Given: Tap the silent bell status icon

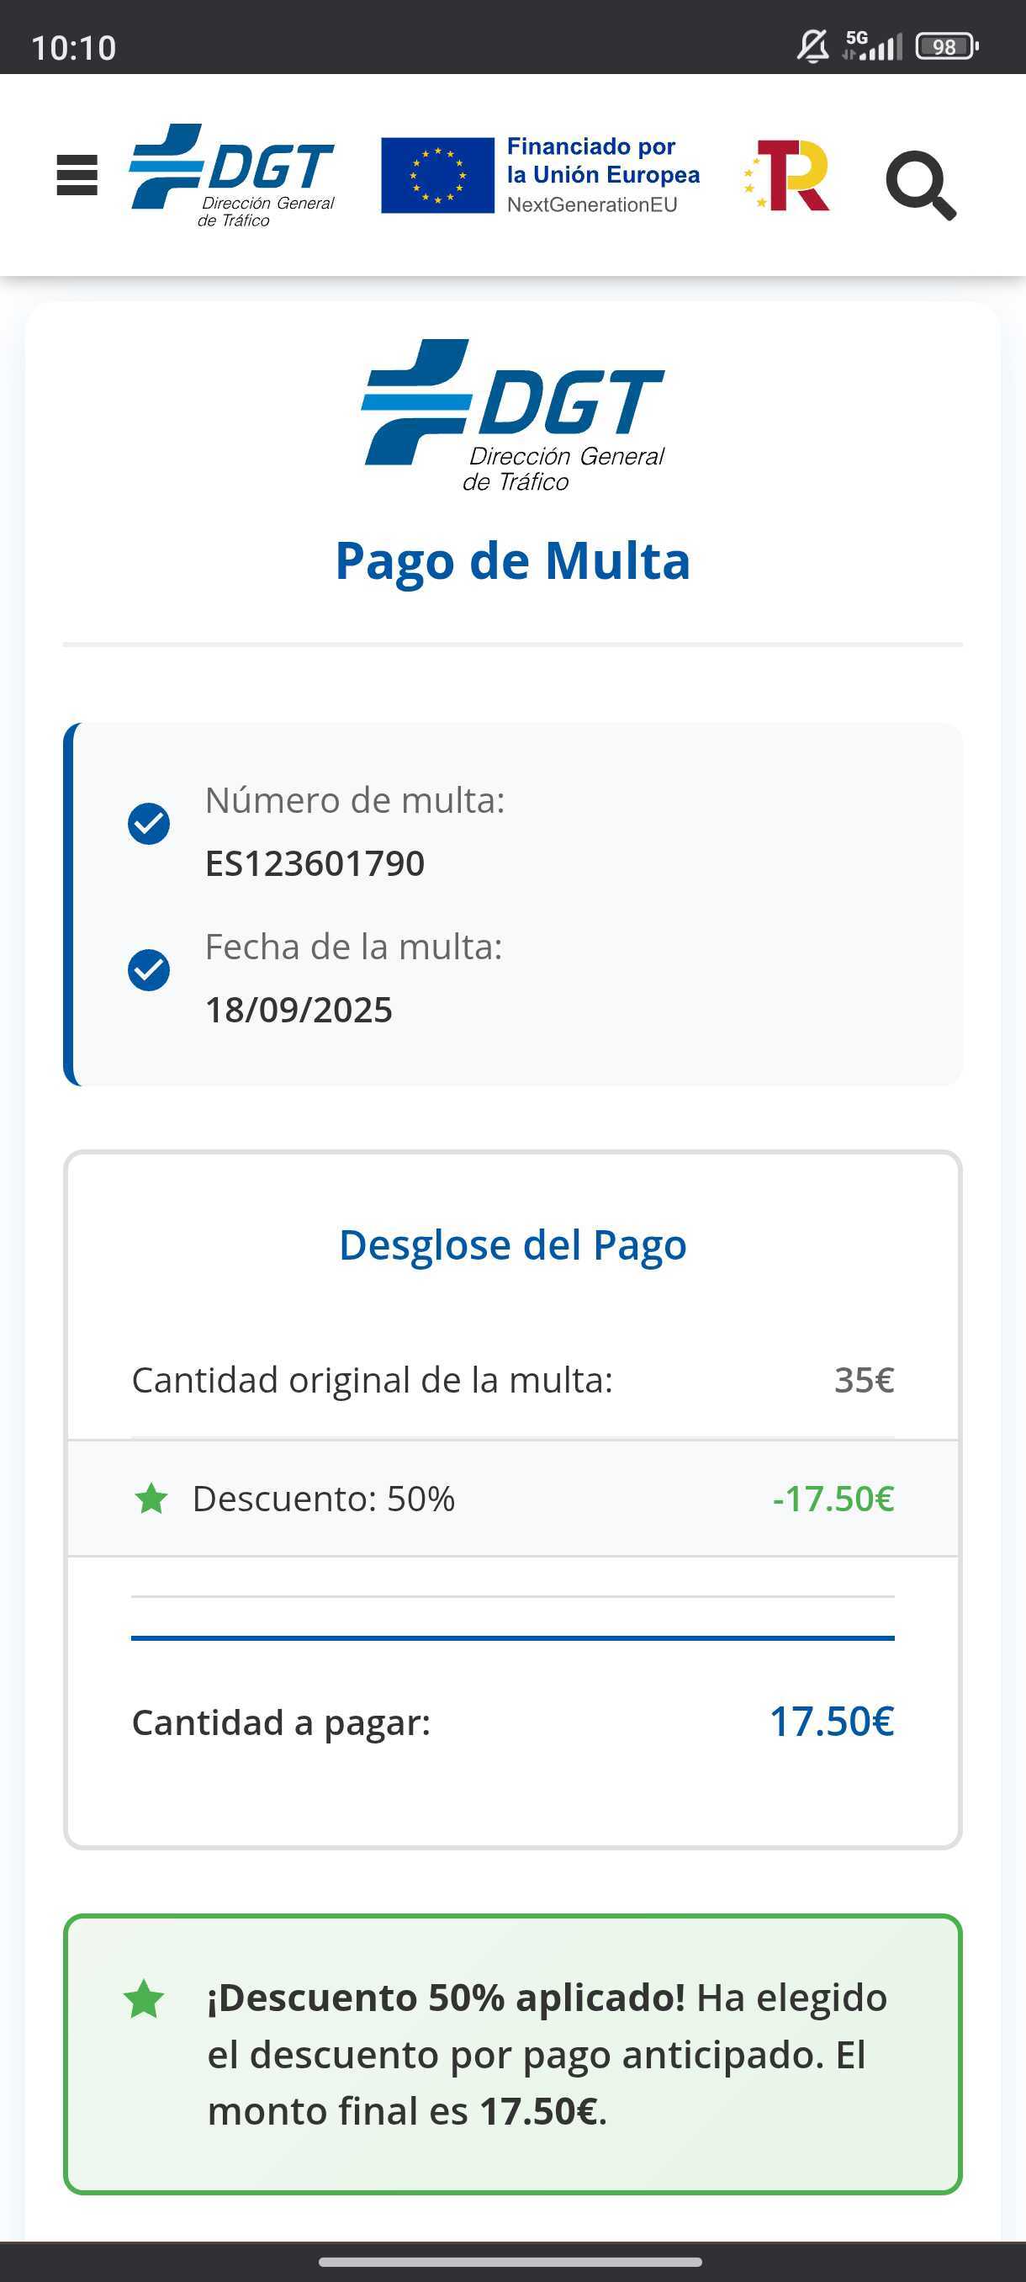Looking at the screenshot, I should coord(812,46).
